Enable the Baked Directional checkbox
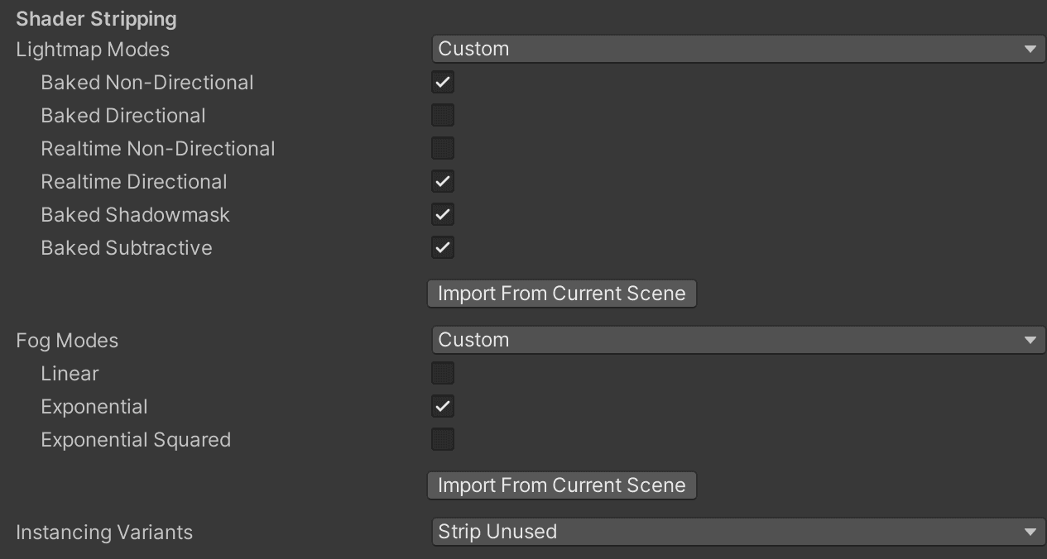This screenshot has width=1047, height=559. click(442, 115)
